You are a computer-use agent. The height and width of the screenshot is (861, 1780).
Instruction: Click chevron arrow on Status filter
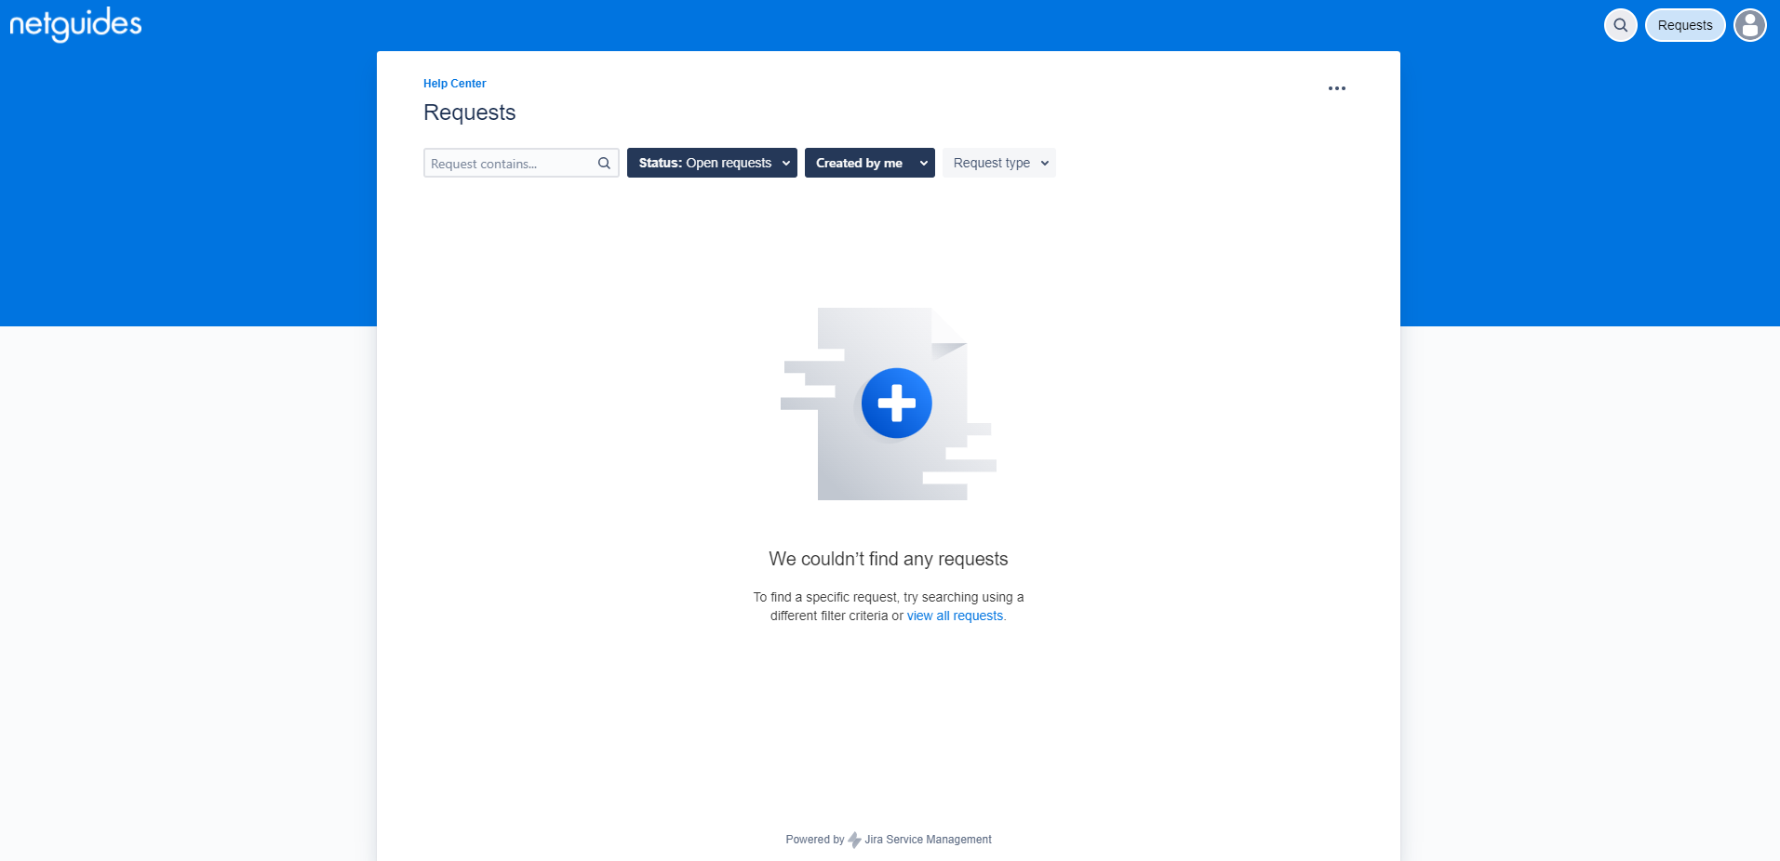786,164
